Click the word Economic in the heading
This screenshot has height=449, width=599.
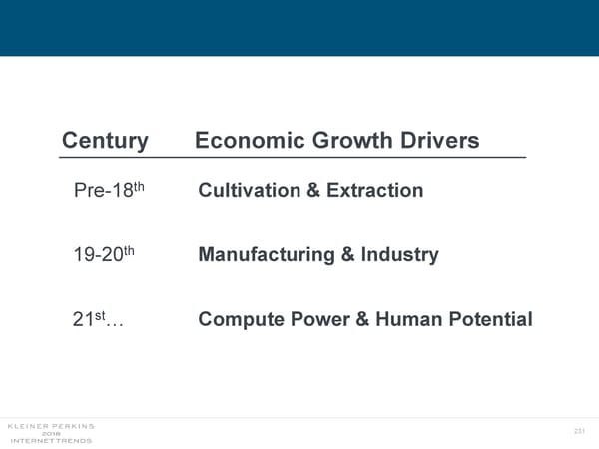247,141
